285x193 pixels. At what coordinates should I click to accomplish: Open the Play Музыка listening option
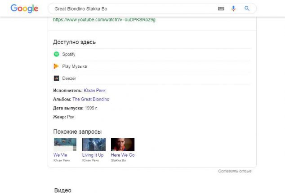coord(152,66)
